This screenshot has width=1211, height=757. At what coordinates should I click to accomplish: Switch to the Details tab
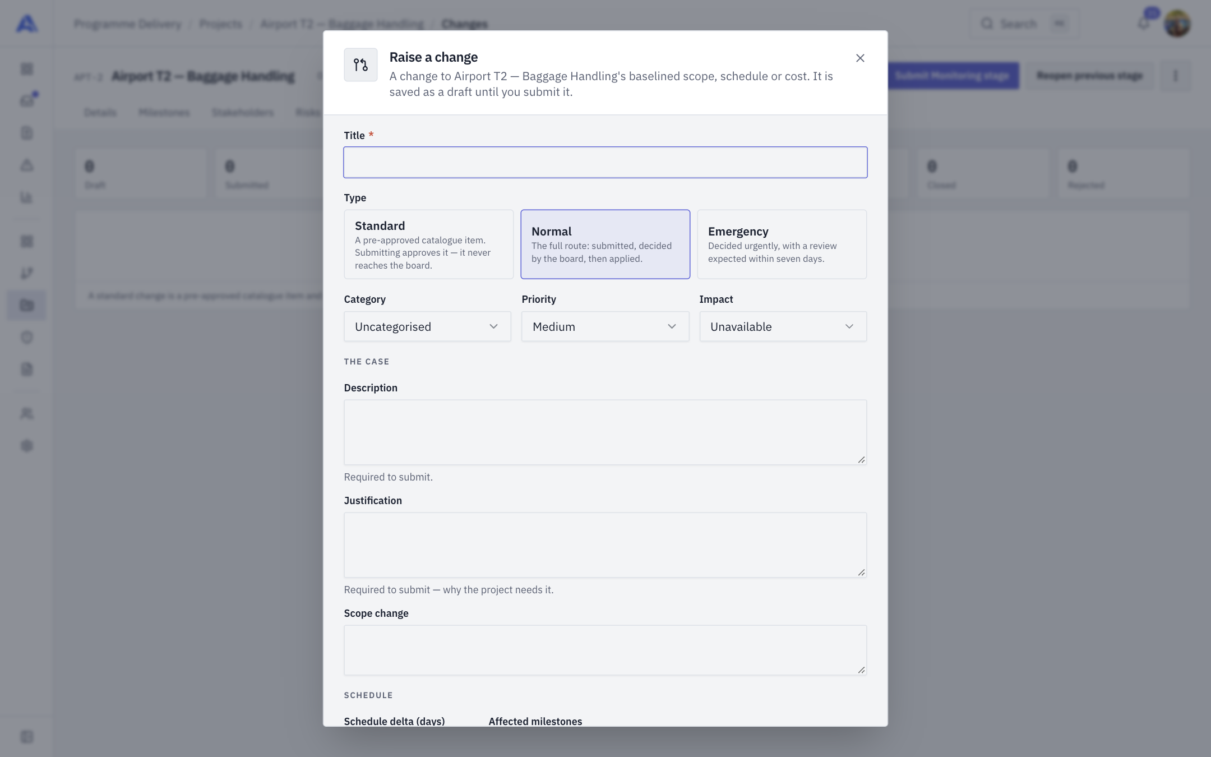pos(100,113)
